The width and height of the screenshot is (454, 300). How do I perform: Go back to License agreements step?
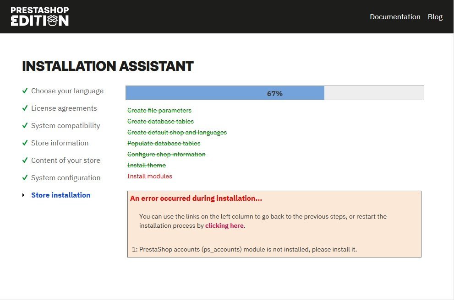(64, 108)
